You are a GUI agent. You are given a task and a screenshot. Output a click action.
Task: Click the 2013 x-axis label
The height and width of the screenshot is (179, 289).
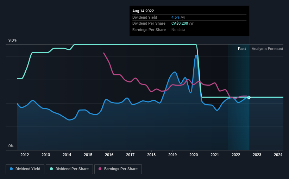click(x=46, y=155)
